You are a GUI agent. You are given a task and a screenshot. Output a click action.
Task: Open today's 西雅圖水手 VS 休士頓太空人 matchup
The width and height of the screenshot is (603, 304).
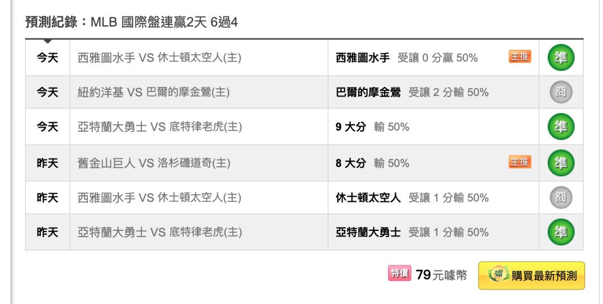click(159, 57)
